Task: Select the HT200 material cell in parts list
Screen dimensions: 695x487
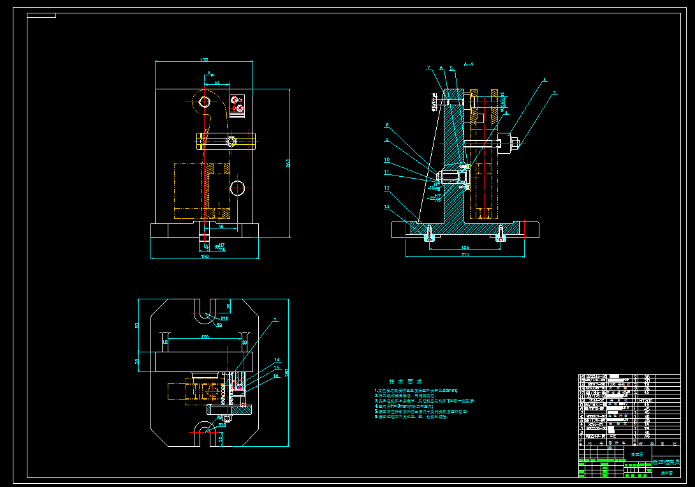Action: point(647,400)
